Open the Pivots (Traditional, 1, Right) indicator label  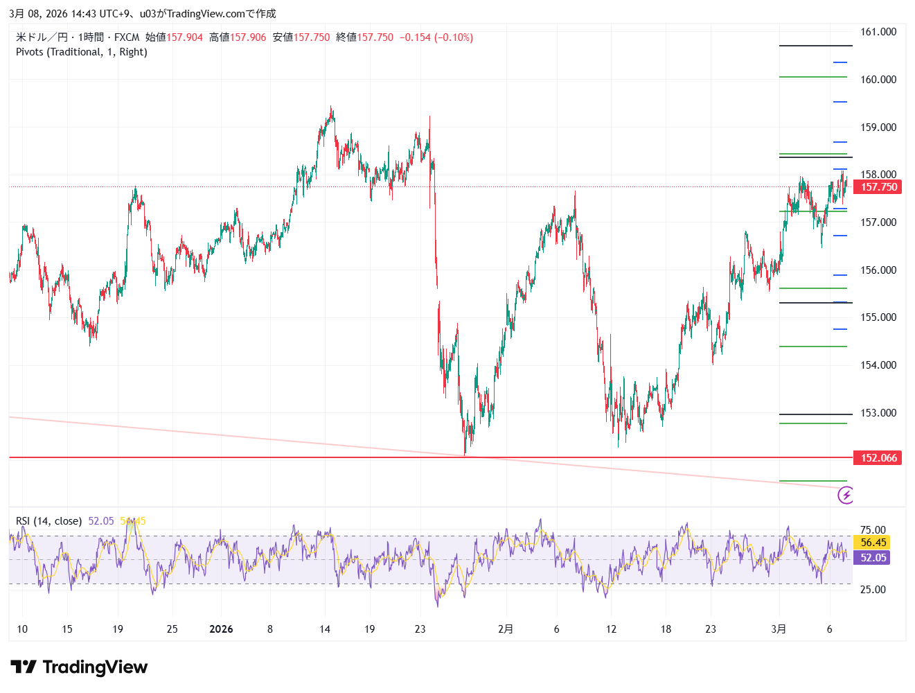[x=82, y=52]
